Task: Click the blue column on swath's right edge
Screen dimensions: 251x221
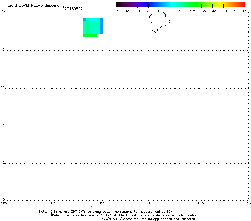Action: (101, 26)
